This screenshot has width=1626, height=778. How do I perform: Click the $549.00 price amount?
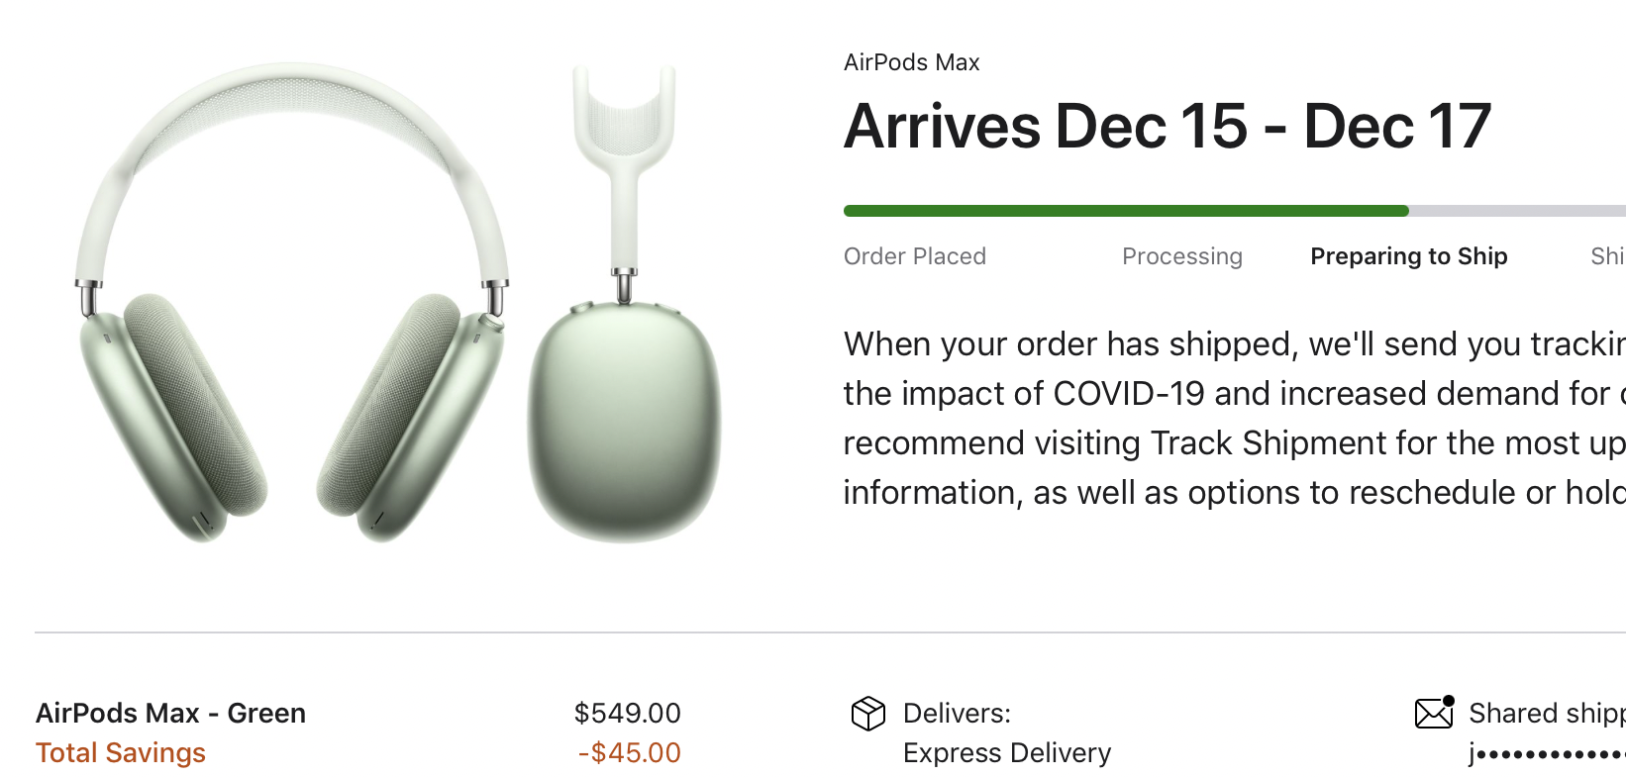[x=627, y=713]
